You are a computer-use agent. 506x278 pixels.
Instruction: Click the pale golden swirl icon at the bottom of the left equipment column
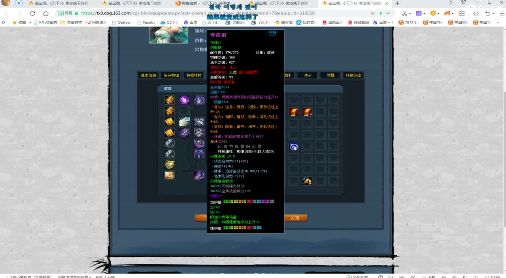[170, 175]
